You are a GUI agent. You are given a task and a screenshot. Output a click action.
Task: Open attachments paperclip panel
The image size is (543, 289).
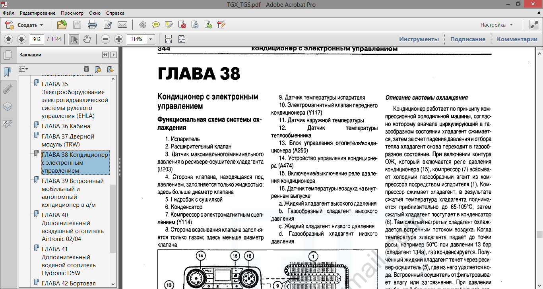point(8,89)
